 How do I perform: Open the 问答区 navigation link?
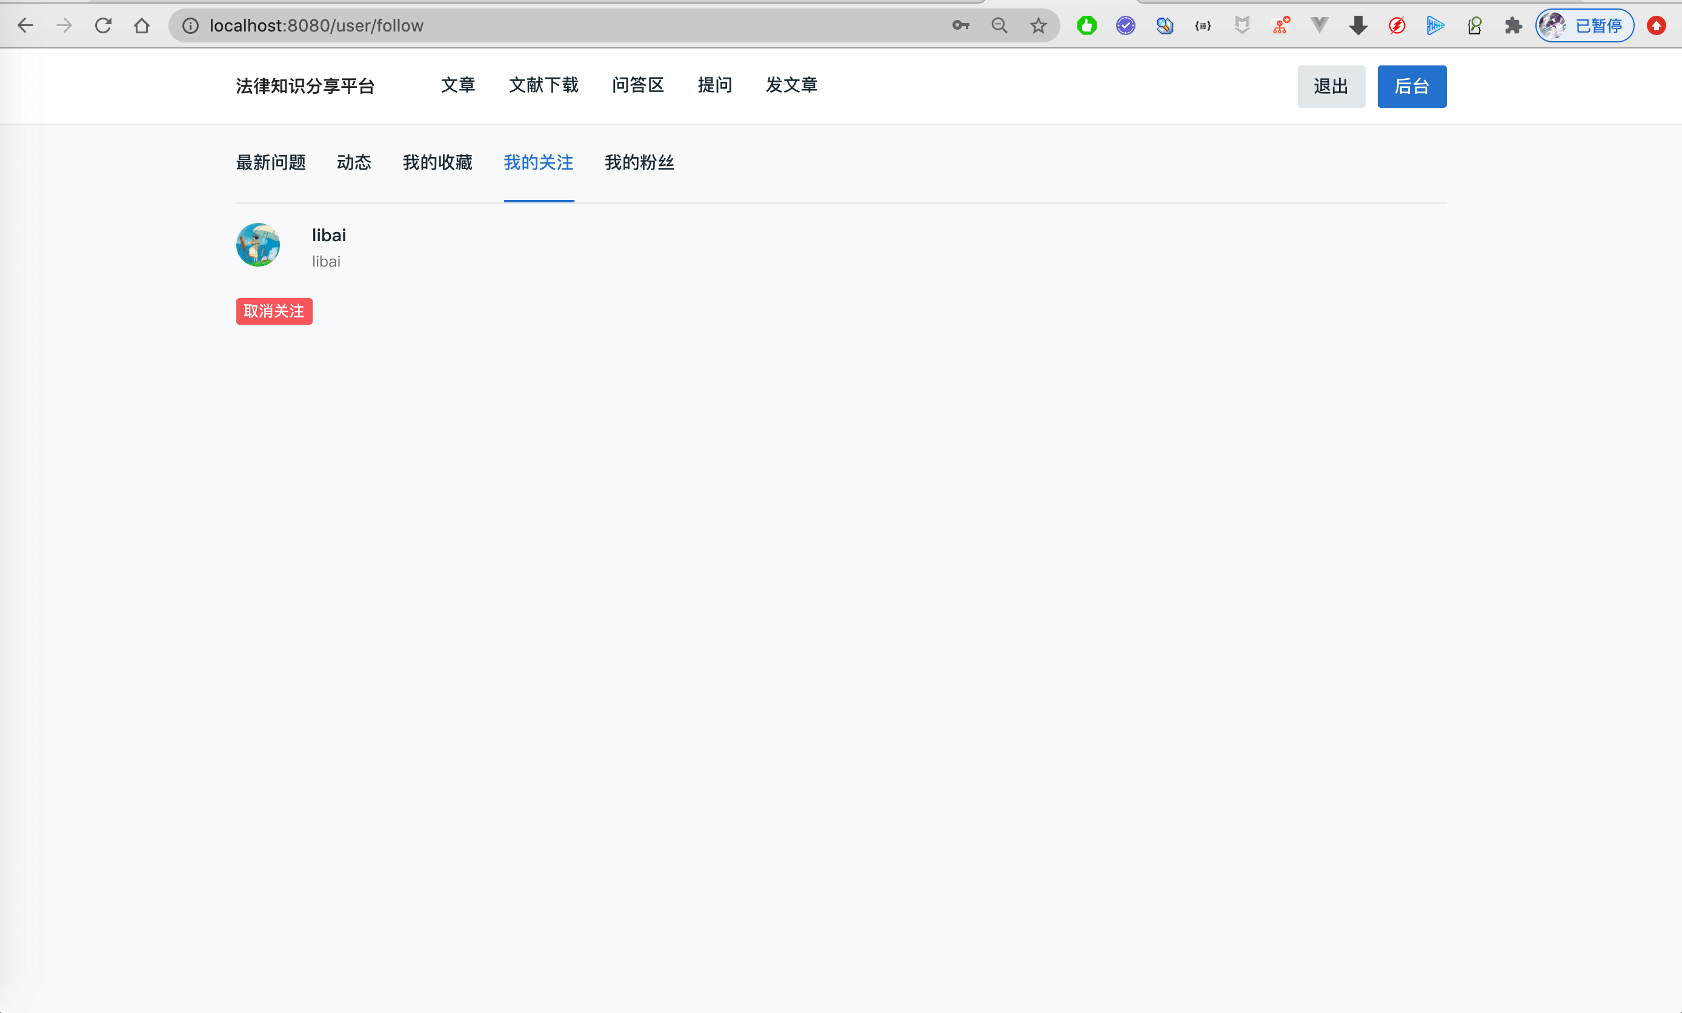pos(637,85)
